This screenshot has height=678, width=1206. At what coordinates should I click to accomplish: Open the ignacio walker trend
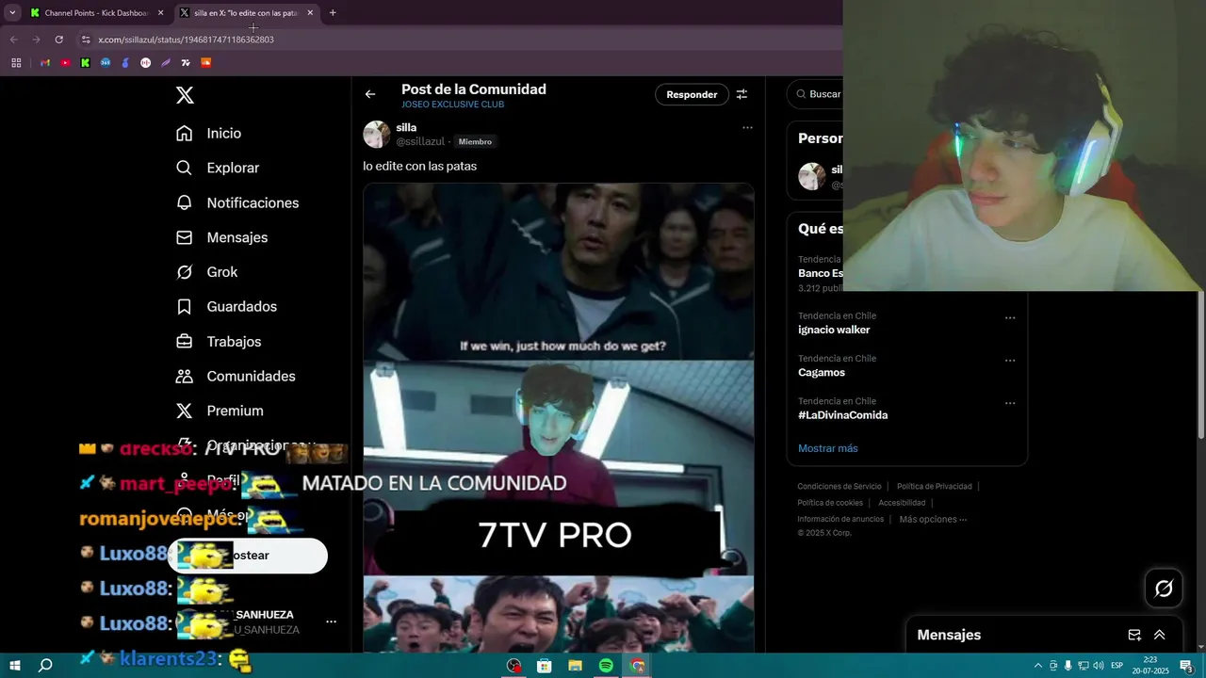834,330
